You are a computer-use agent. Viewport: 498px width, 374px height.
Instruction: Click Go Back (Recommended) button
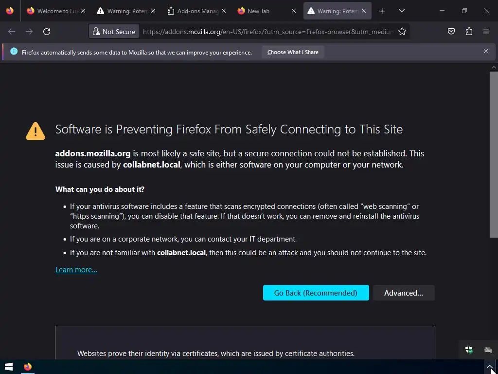316,293
